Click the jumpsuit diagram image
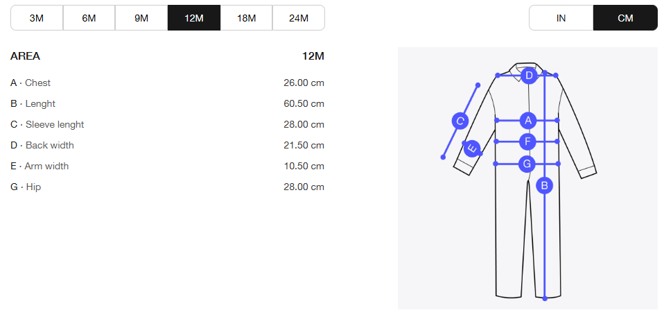Image resolution: width=664 pixels, height=315 pixels. click(x=527, y=178)
